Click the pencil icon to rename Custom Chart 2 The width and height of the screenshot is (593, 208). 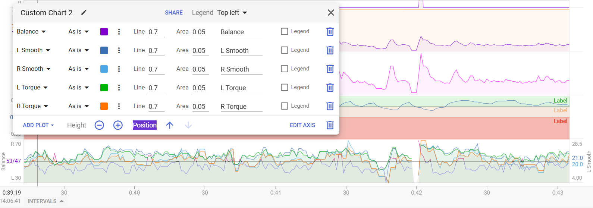point(84,13)
